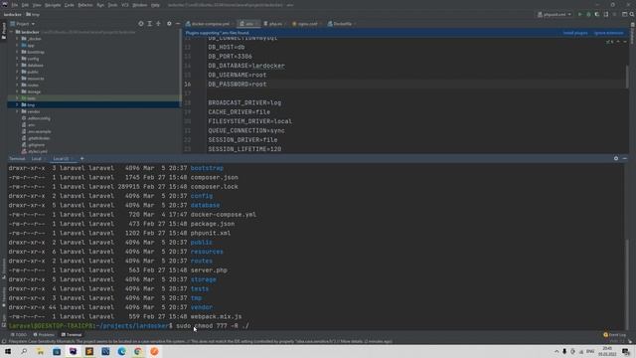Open the Tools menu

tap(112, 5)
